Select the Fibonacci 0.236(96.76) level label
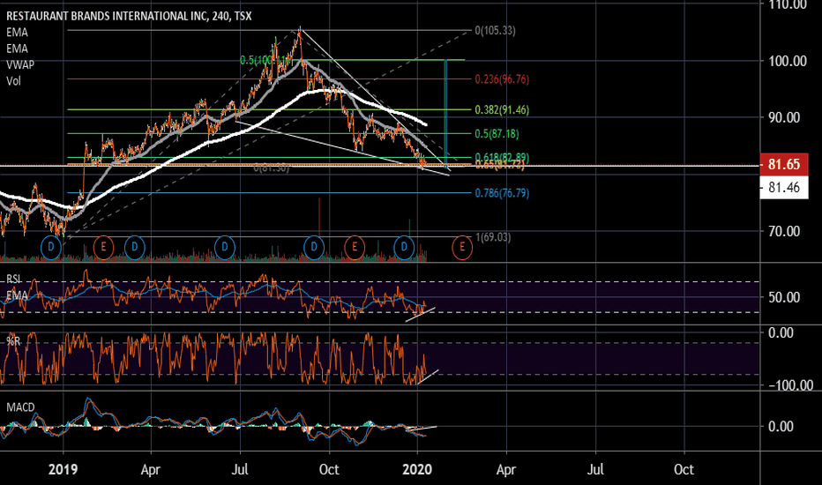The image size is (822, 485). (502, 79)
